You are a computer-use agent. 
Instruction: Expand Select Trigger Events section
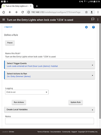[x=50, y=65]
